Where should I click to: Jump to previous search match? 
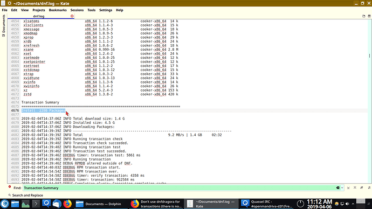(355, 188)
